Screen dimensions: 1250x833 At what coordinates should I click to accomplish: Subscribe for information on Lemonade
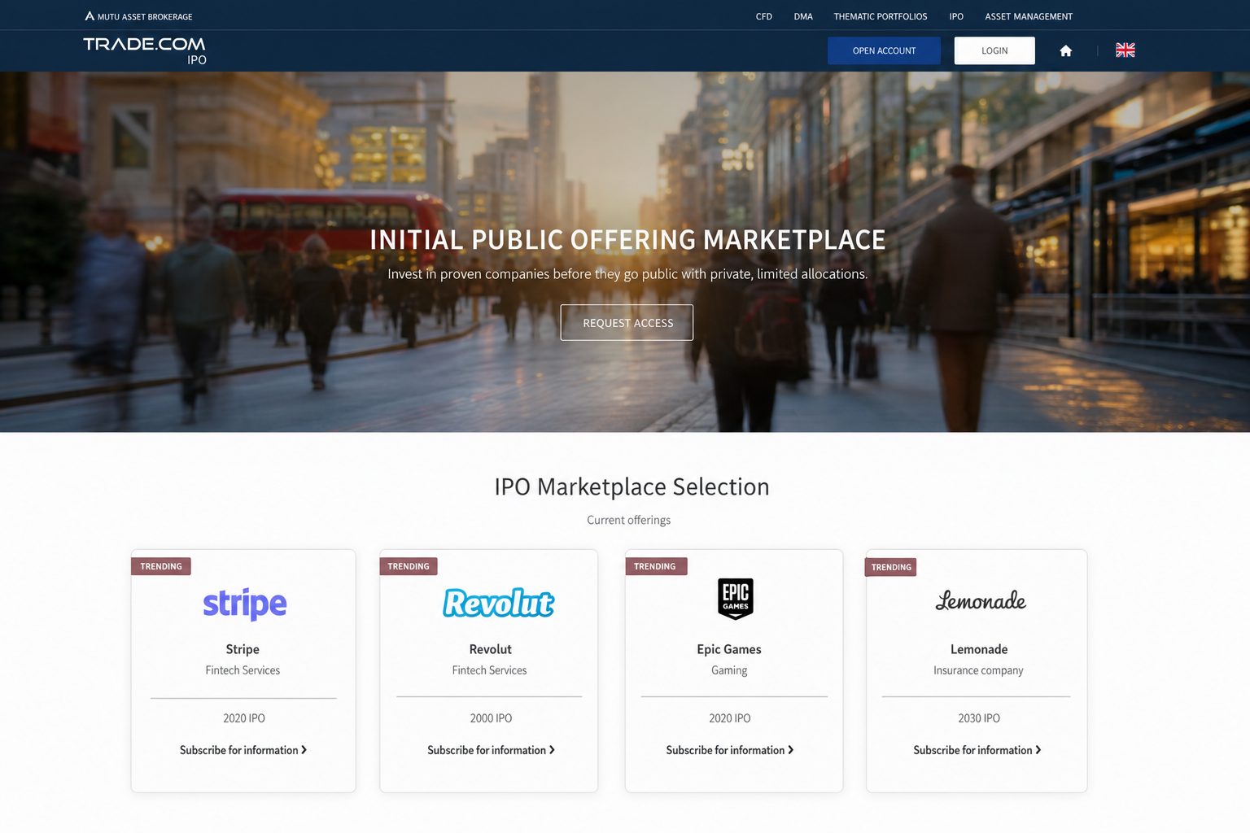point(977,750)
